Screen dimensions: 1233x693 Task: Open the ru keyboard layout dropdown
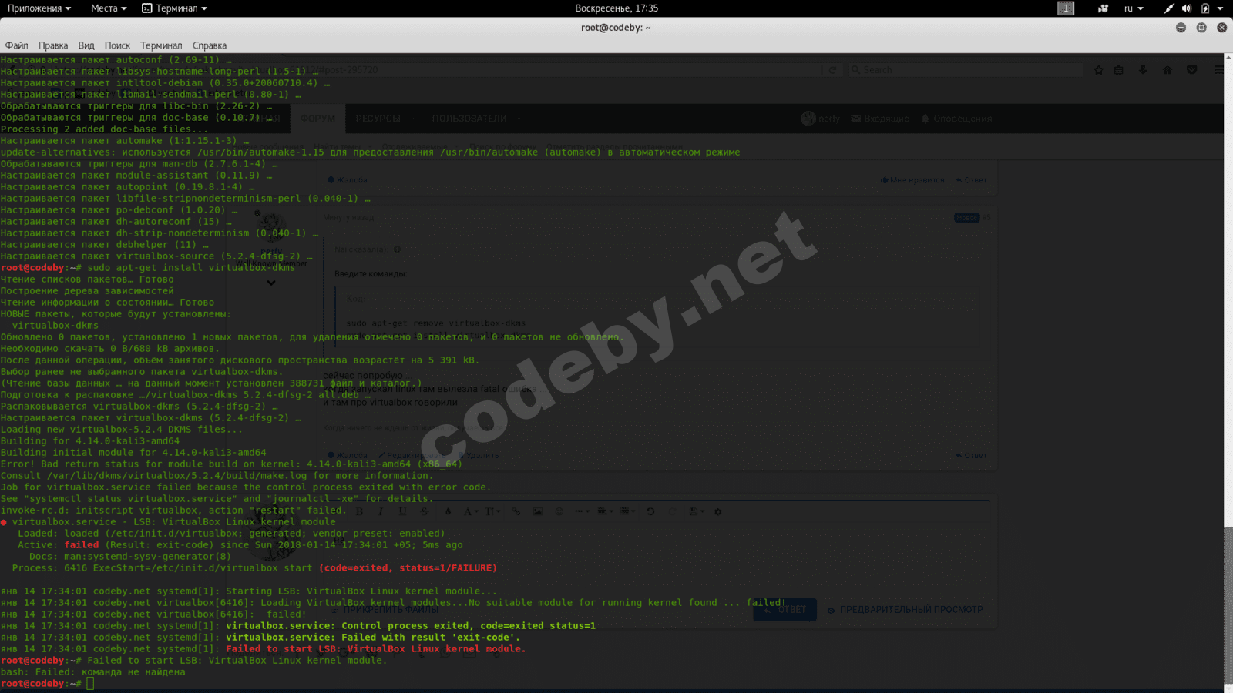[1133, 8]
